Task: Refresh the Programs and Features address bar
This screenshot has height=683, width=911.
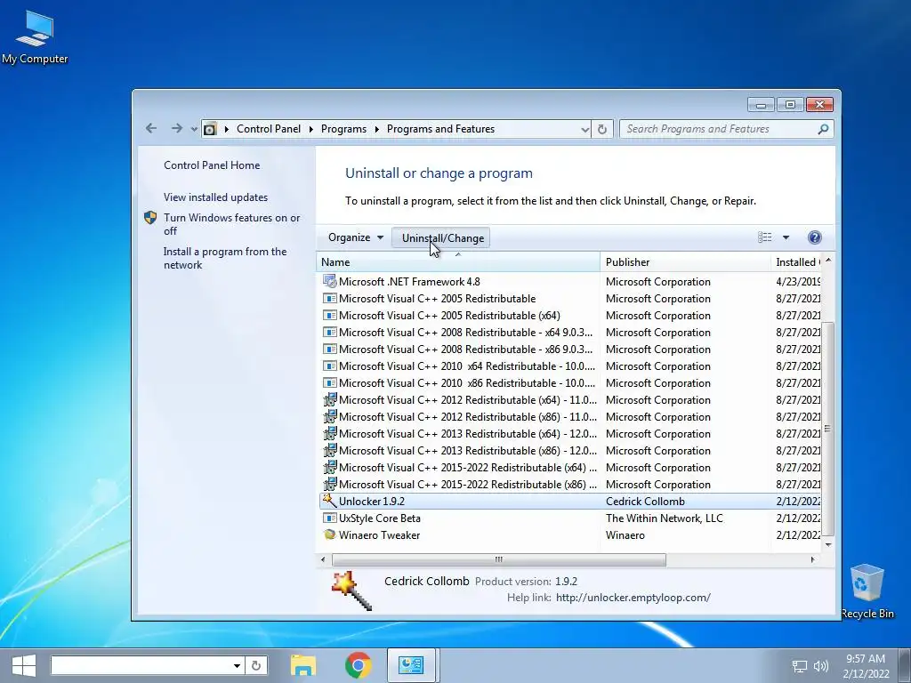Action: click(602, 129)
